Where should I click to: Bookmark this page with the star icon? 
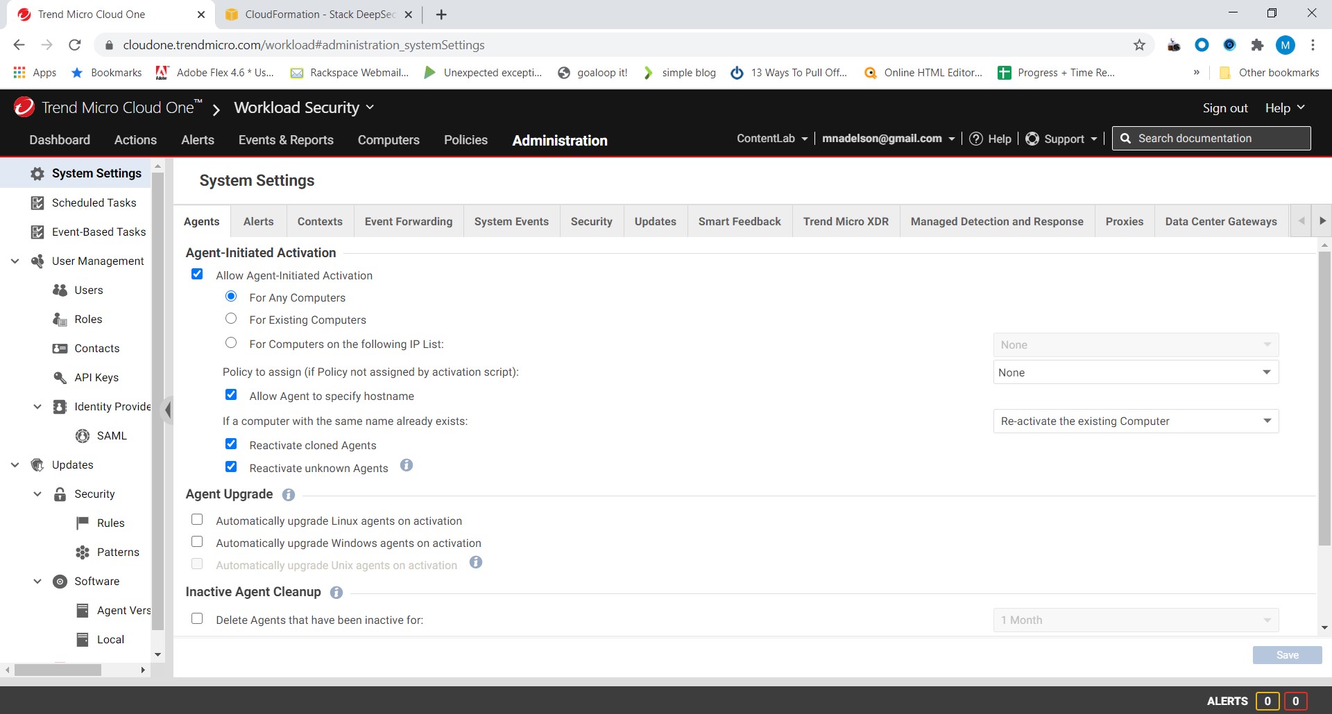(1139, 45)
